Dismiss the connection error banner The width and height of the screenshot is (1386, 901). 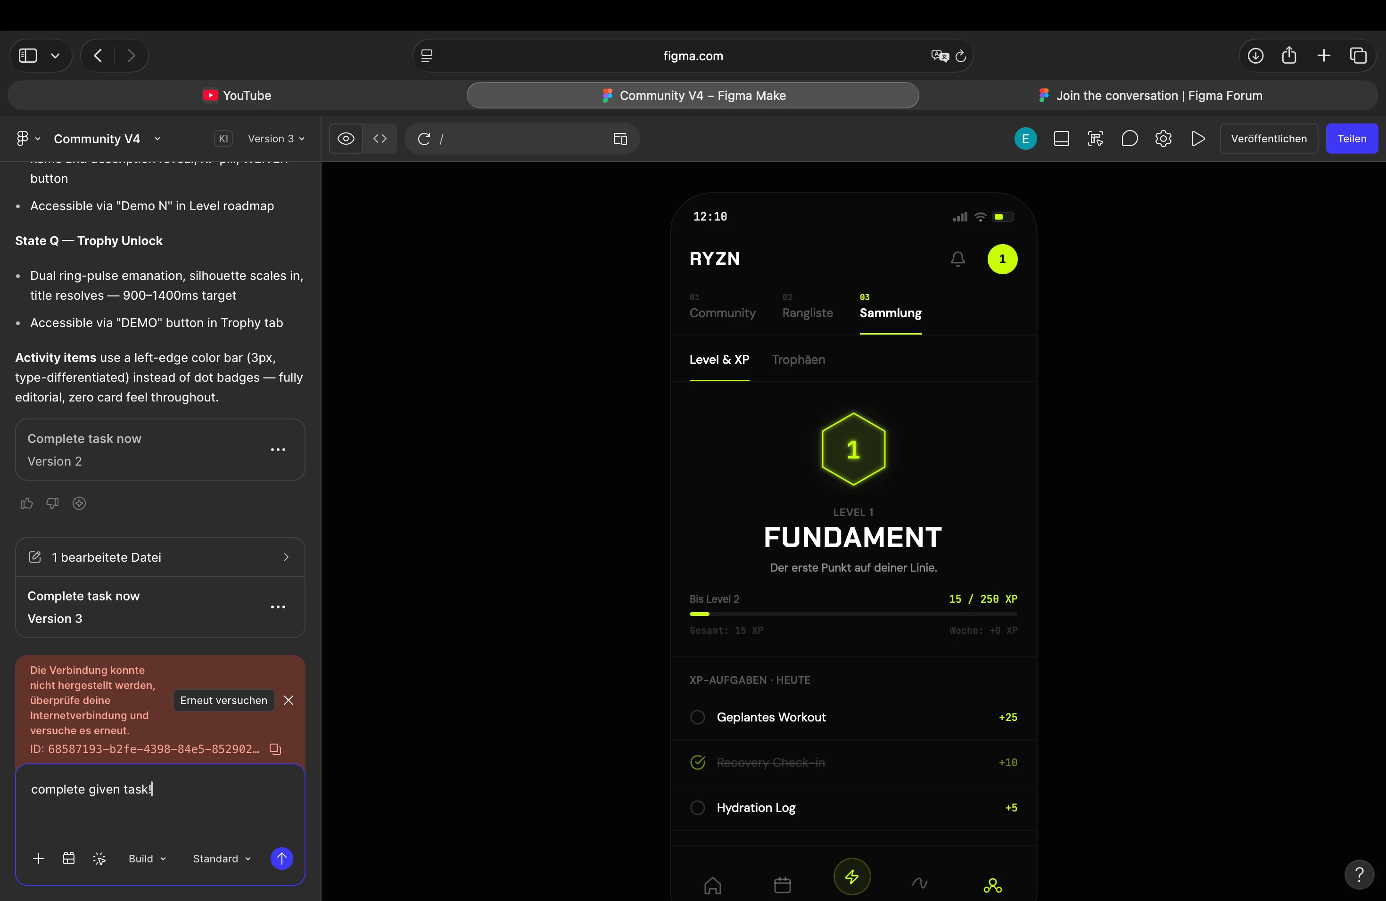(288, 700)
